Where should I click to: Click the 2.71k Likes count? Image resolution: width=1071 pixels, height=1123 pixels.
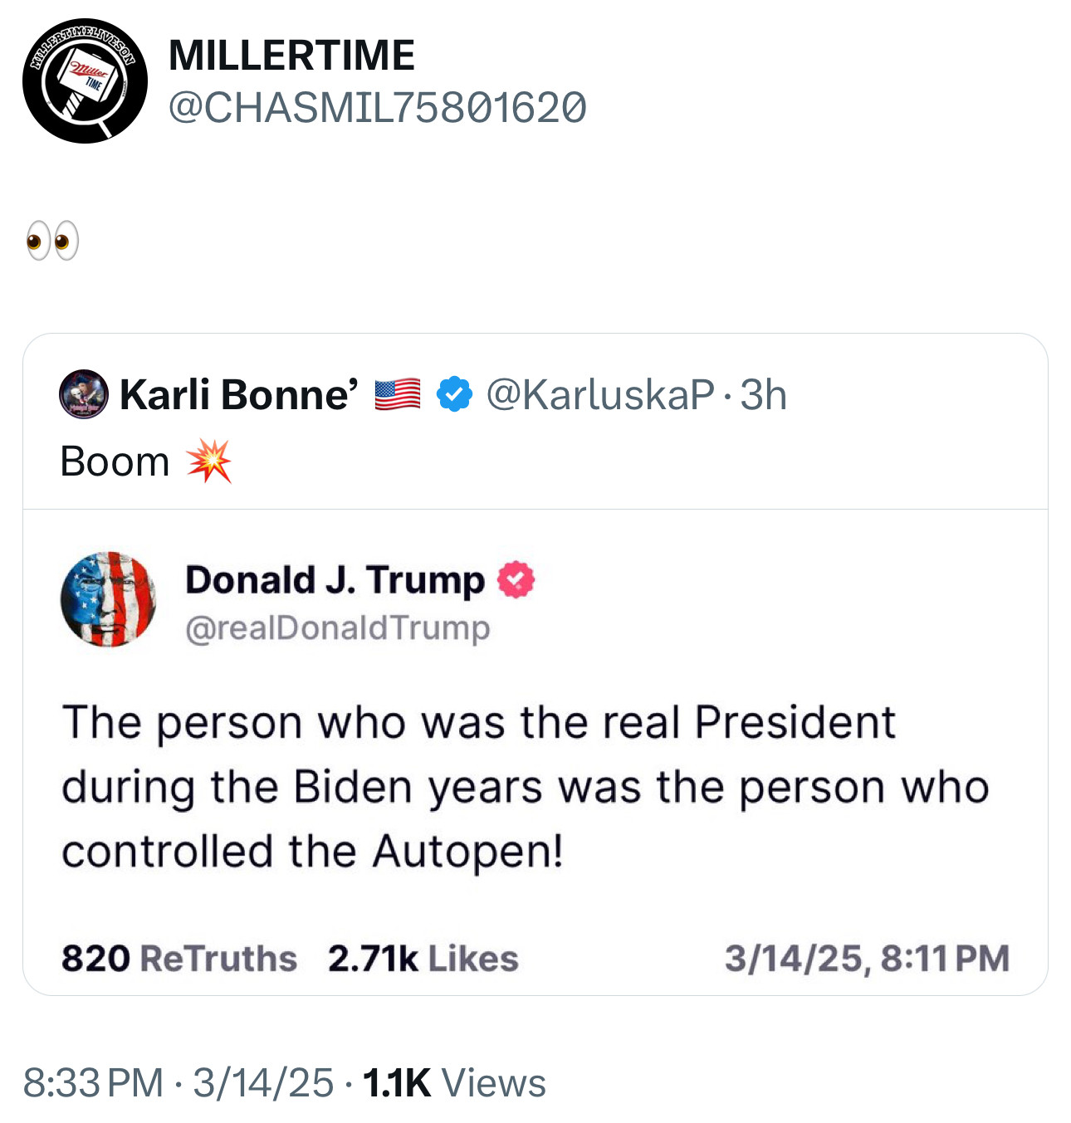pyautogui.click(x=423, y=959)
